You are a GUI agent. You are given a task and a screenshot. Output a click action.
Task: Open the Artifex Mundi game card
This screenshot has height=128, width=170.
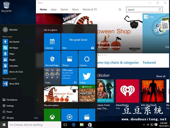105,94
